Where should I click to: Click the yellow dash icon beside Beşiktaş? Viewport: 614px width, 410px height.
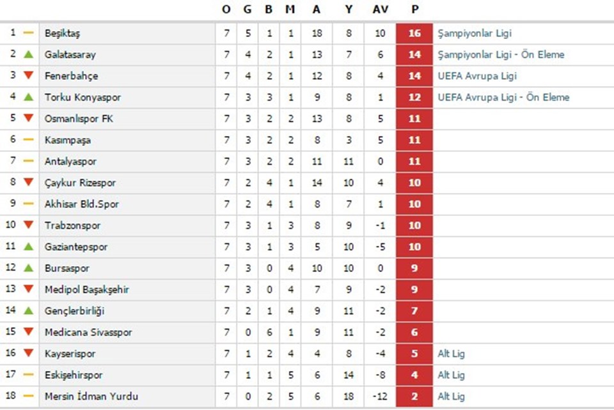tap(28, 33)
